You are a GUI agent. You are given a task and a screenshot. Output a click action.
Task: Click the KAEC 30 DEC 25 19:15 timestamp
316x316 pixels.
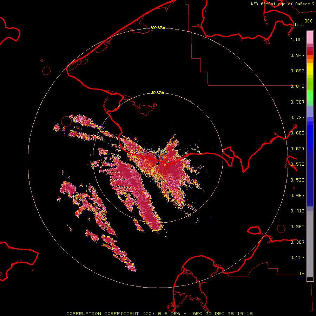(x=221, y=314)
